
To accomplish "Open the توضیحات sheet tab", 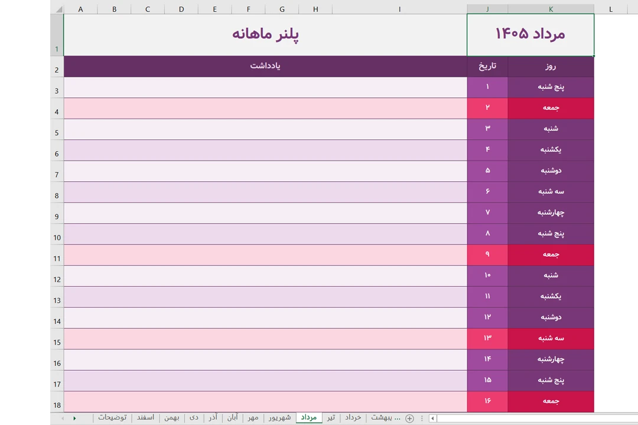I will click(112, 418).
